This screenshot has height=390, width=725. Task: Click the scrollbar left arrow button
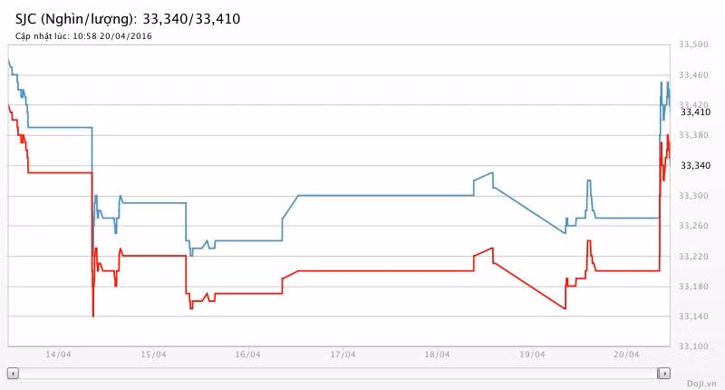click(13, 373)
